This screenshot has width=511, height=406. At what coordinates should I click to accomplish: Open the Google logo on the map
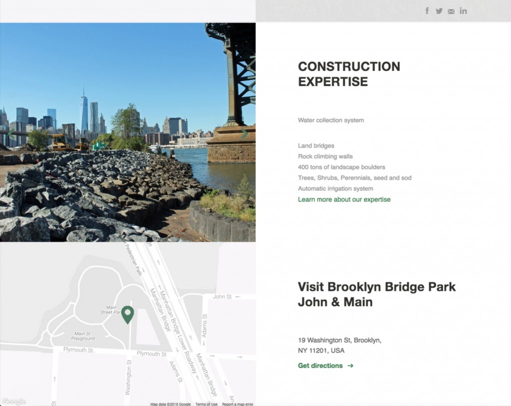[13, 402]
